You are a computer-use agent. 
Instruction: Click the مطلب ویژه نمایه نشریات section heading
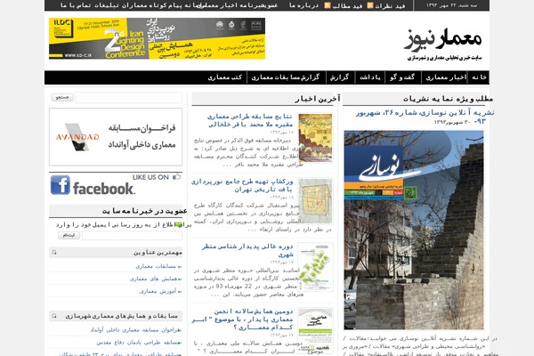tap(449, 99)
